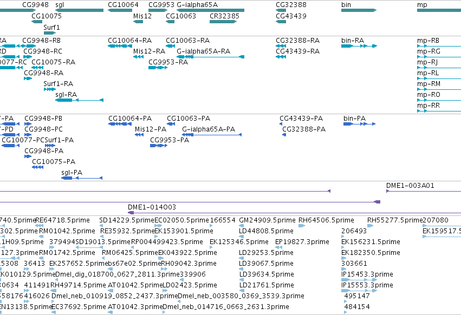Select the EK156231.5prime EST label
The height and width of the screenshot is (315, 461).
[371, 242]
